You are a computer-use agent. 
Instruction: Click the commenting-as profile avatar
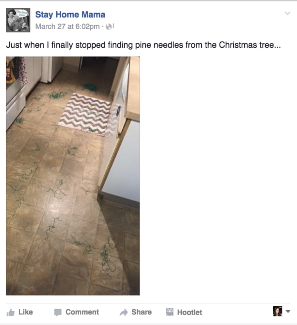[277, 311]
